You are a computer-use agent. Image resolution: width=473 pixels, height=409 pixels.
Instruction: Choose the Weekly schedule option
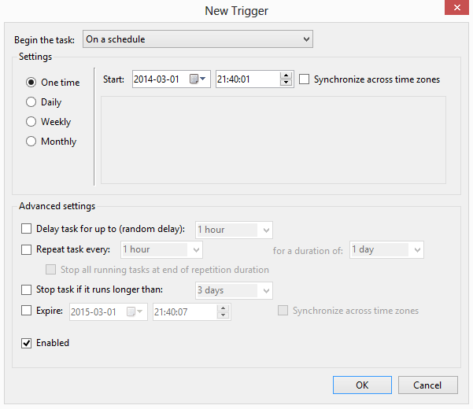click(31, 122)
